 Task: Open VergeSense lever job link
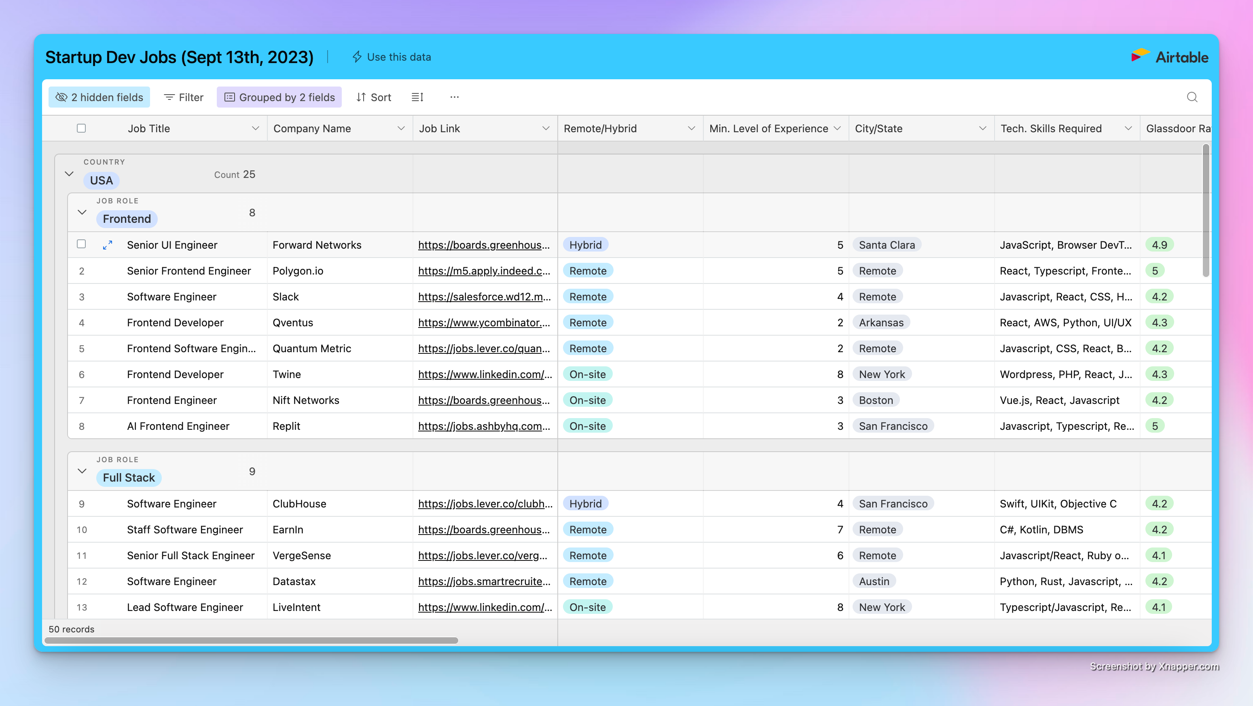(x=483, y=555)
